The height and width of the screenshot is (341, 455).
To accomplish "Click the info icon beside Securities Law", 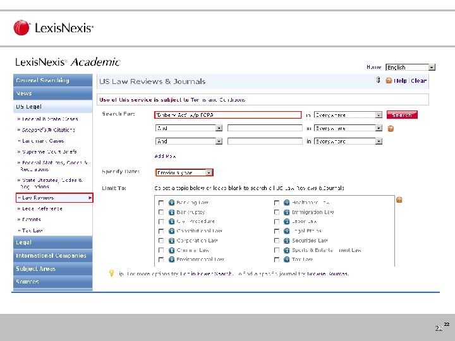I will [x=287, y=241].
